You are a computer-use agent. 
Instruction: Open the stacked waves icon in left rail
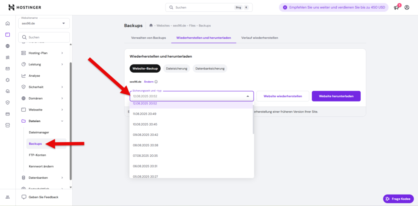(7, 57)
